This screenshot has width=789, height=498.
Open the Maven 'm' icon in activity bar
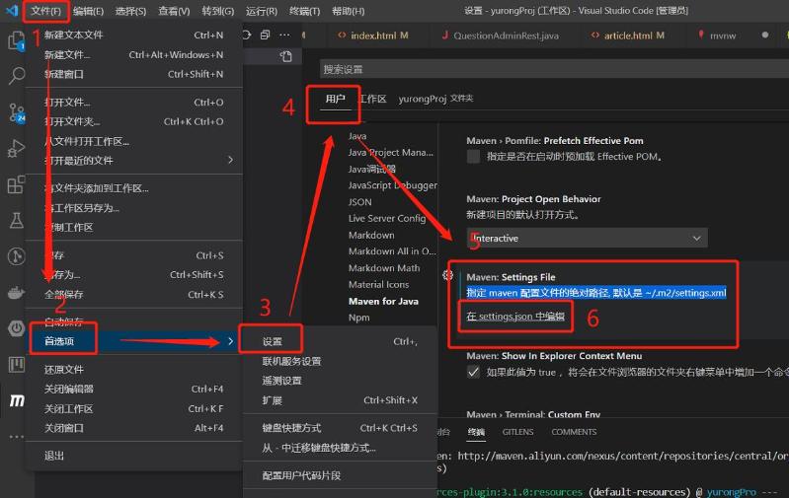point(17,400)
